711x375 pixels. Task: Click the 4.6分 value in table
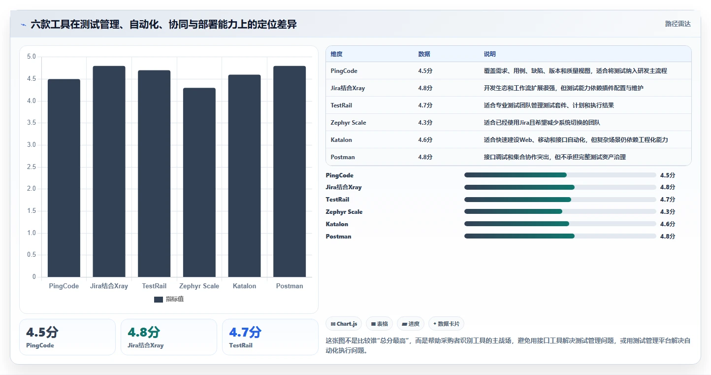coord(425,140)
